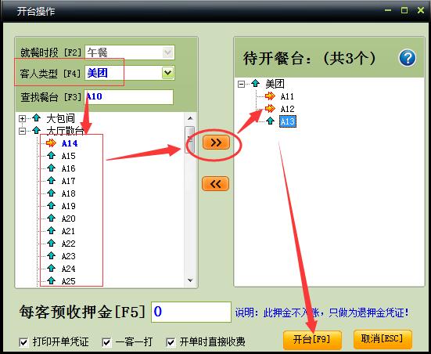Click the table list scrollbar down arrow
This screenshot has width=431, height=354.
point(190,280)
